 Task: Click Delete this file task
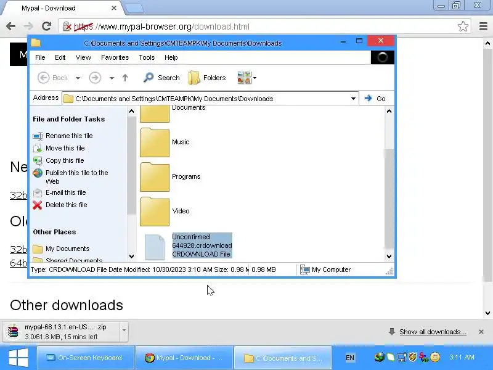point(67,205)
